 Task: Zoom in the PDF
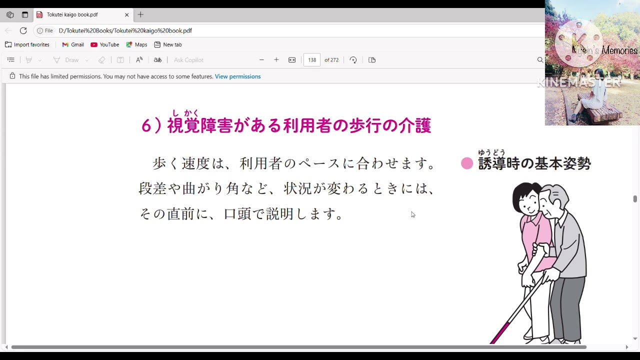click(276, 60)
